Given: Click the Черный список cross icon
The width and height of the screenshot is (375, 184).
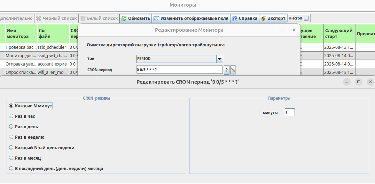Looking at the screenshot, I should (x=39, y=18).
